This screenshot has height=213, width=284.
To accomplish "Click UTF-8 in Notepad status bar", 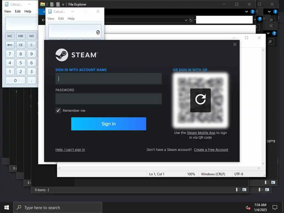I will click(239, 174).
